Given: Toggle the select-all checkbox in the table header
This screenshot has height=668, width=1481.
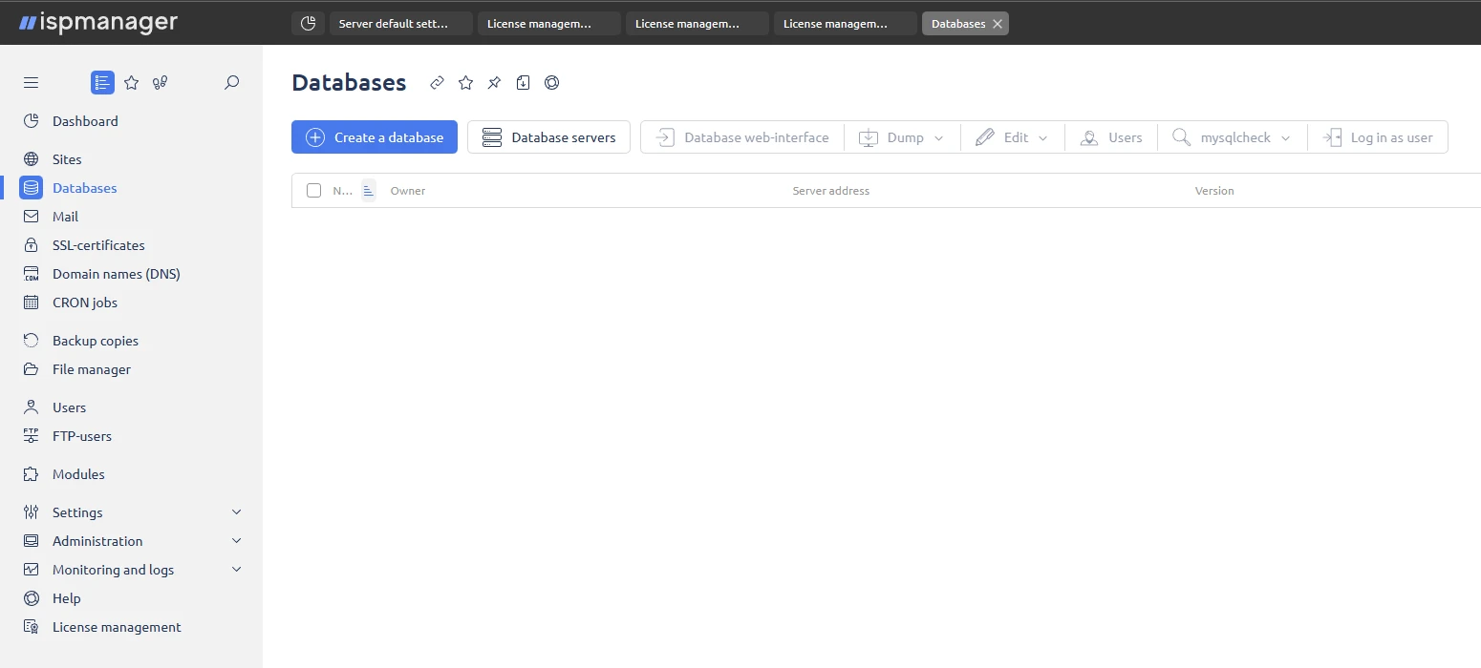Looking at the screenshot, I should [x=313, y=190].
